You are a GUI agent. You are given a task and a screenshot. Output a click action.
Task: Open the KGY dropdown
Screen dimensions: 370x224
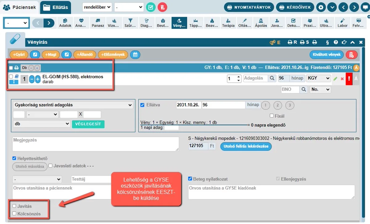(x=319, y=78)
